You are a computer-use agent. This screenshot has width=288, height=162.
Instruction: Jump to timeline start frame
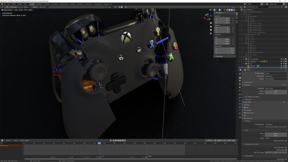click(x=114, y=140)
